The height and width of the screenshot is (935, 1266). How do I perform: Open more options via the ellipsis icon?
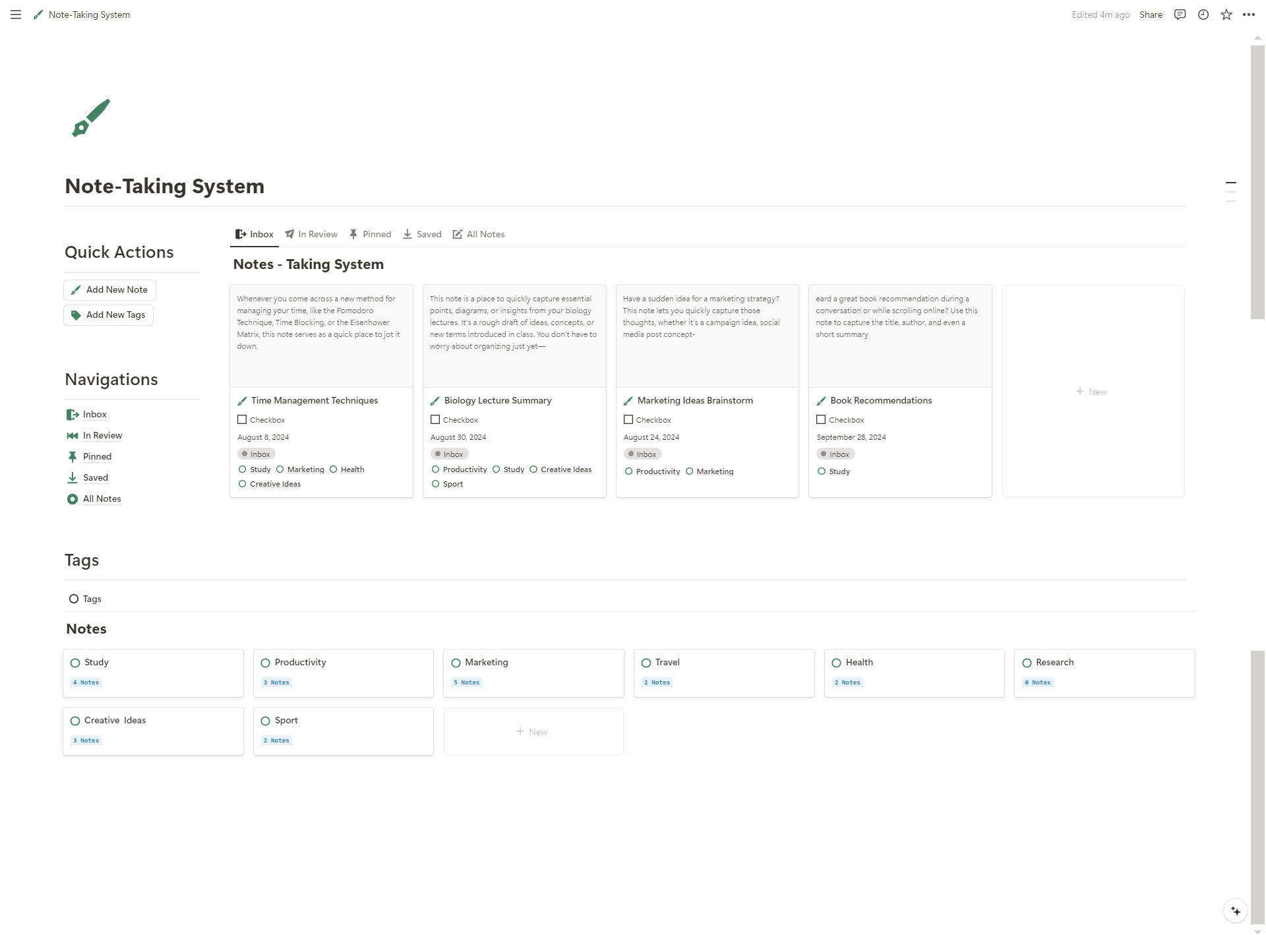tap(1249, 15)
